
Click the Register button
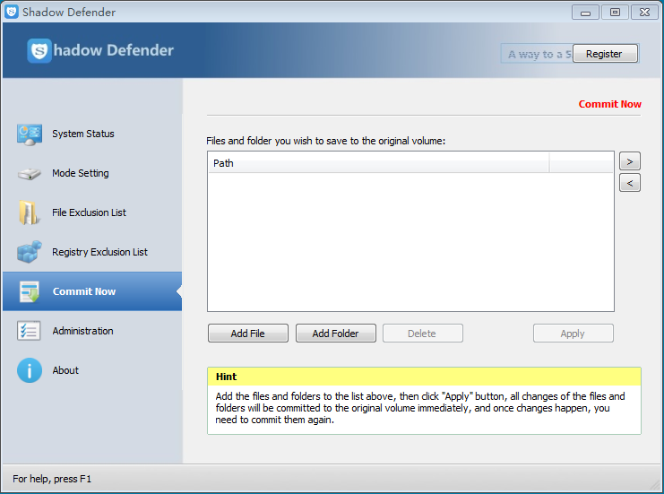[x=604, y=54]
